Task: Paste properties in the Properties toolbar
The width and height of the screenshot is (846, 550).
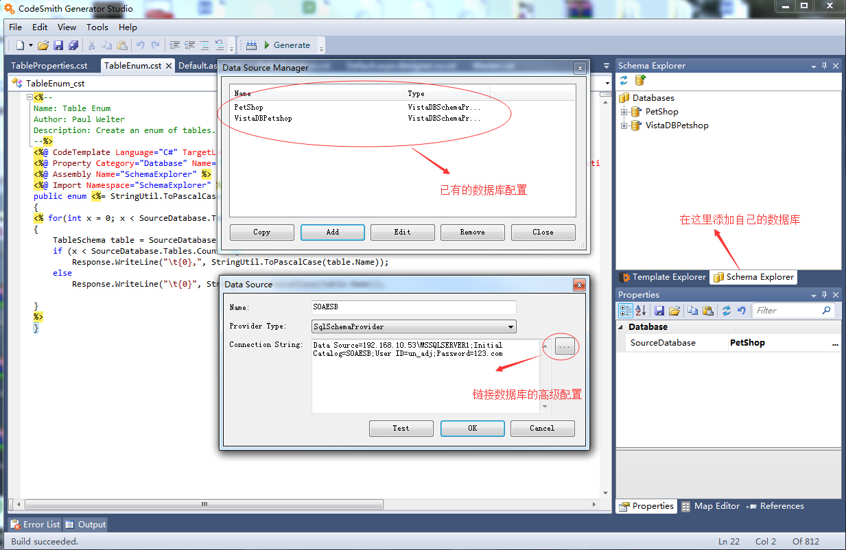Action: click(x=708, y=311)
